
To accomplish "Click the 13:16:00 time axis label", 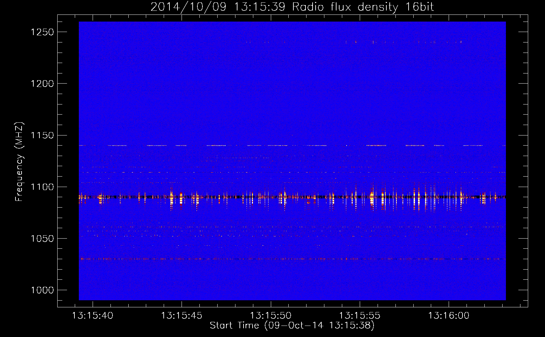I will 448,315.
